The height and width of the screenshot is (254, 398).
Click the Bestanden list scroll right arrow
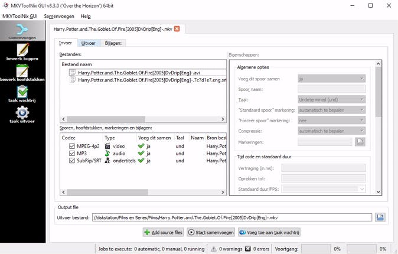(x=223, y=119)
